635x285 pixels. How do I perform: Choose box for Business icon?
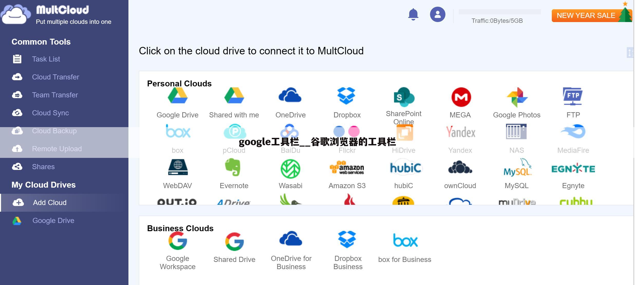point(405,240)
